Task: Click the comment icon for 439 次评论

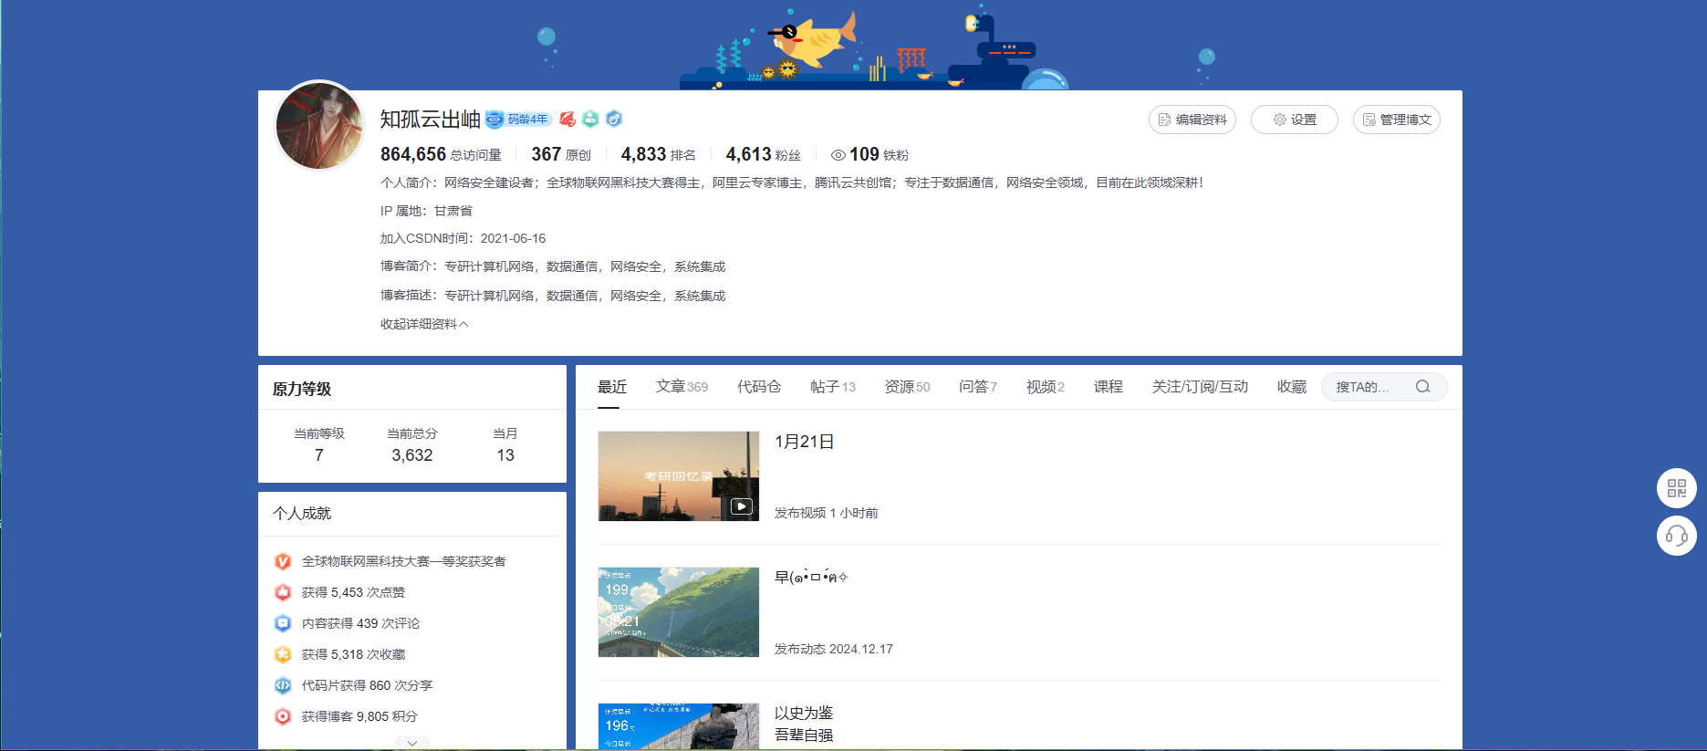Action: 283,623
